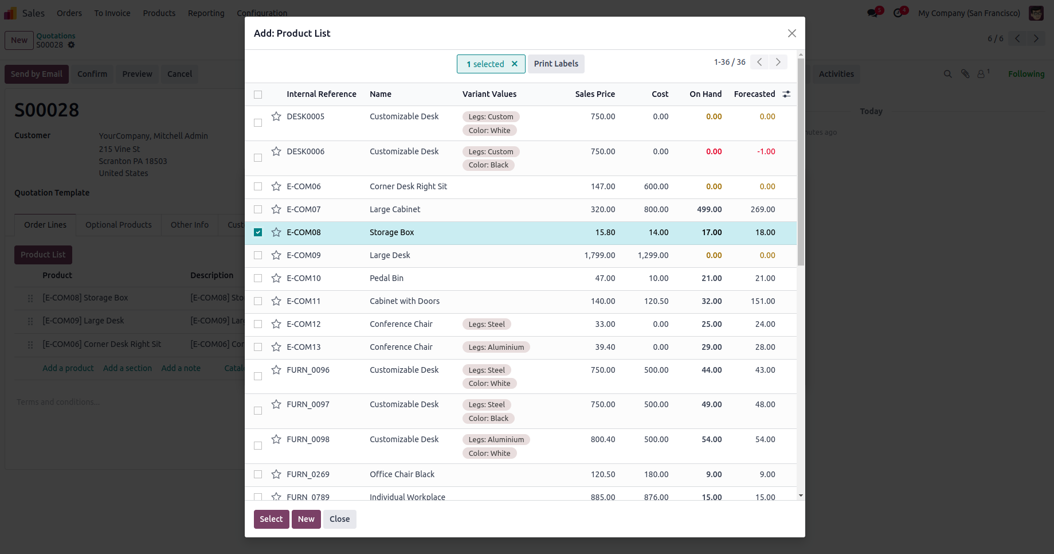Screen dimensions: 1054x554
Task: Switch company via My Company (San Francisco)
Action: 969,13
